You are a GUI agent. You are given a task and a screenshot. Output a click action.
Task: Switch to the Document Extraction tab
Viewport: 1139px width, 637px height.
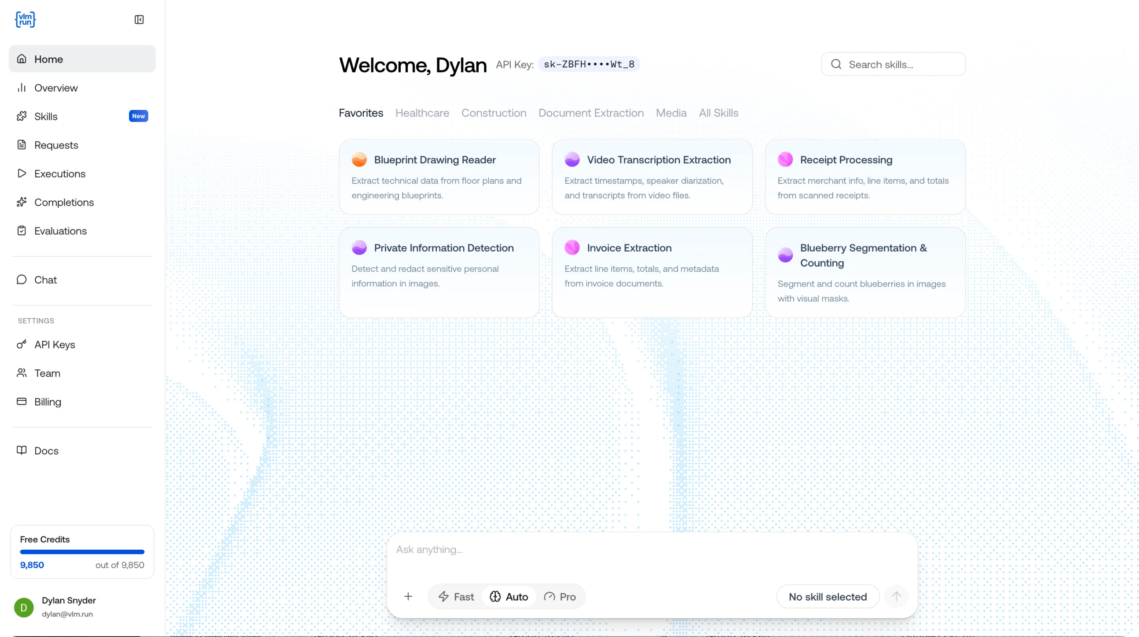pos(591,112)
